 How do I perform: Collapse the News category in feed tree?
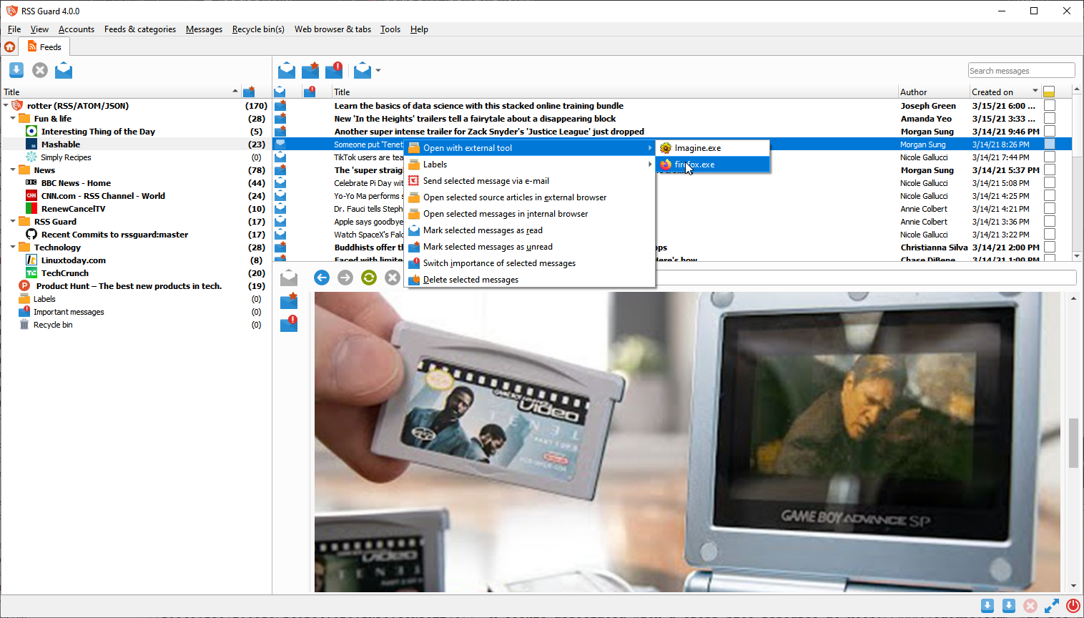point(13,170)
